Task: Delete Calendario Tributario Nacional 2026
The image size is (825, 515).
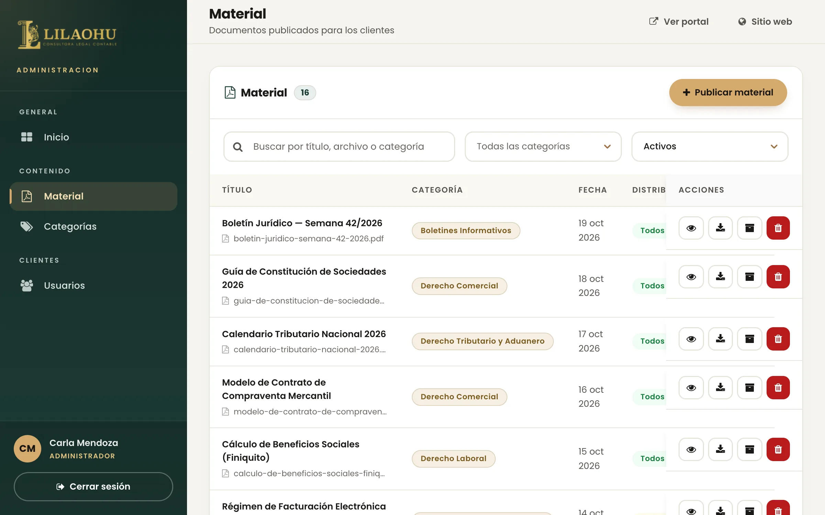Action: [x=778, y=339]
